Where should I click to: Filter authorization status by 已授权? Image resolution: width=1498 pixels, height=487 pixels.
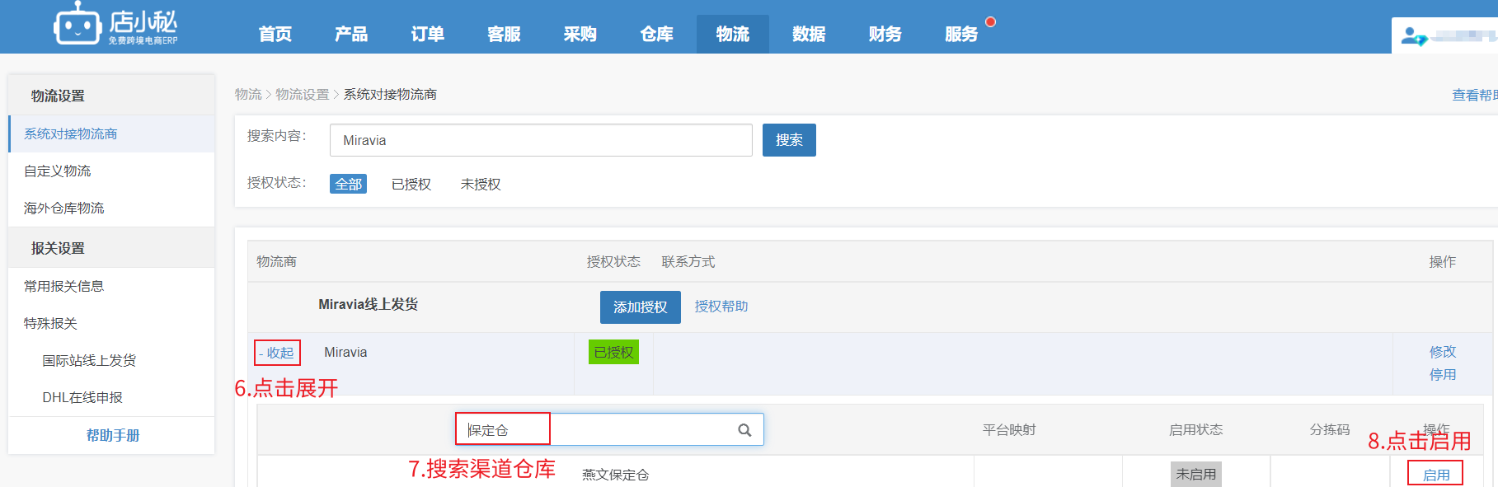411,184
